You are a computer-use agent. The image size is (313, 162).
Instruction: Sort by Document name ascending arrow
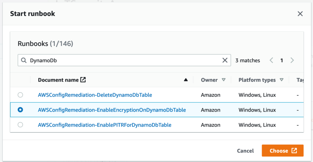[186, 80]
